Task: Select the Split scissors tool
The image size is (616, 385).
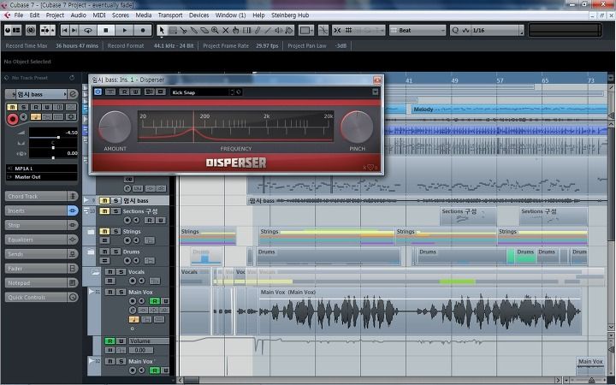Action: tap(183, 30)
